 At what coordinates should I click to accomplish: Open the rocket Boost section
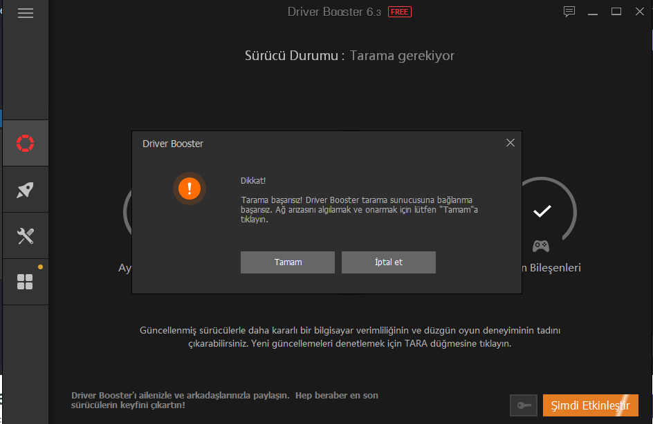click(x=26, y=190)
